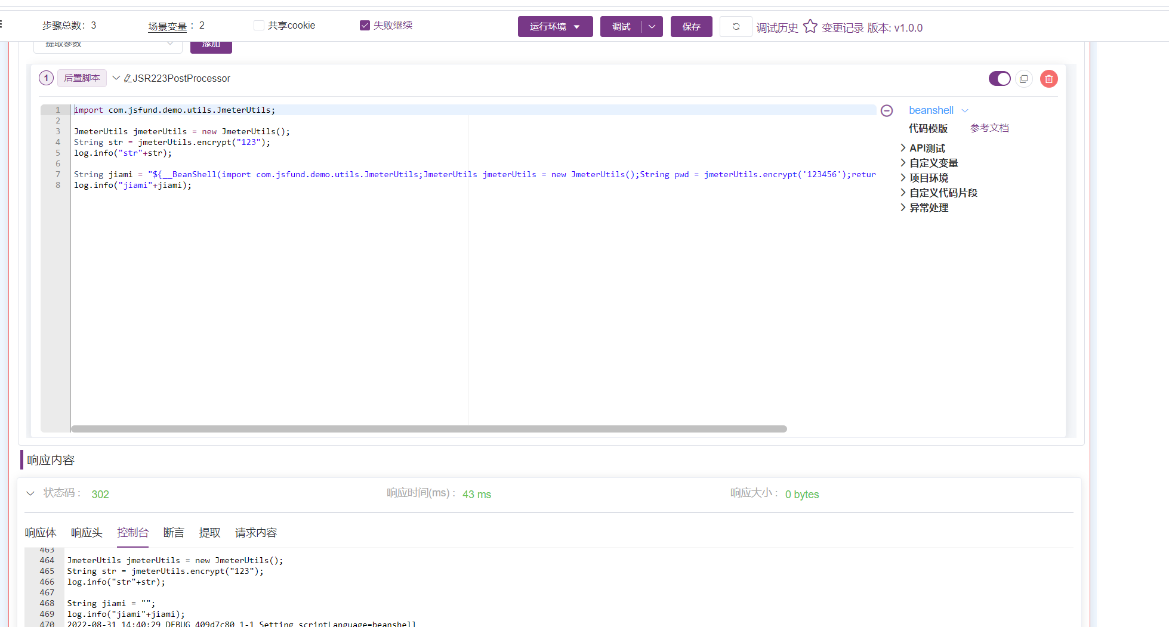
Task: Collapse the code editor via minus-circle icon
Action: [x=887, y=110]
